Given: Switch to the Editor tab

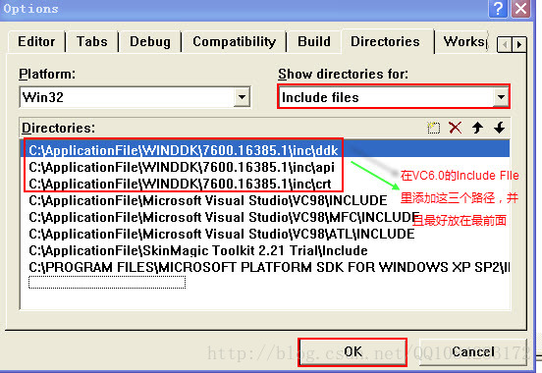Looking at the screenshot, I should click(x=36, y=42).
